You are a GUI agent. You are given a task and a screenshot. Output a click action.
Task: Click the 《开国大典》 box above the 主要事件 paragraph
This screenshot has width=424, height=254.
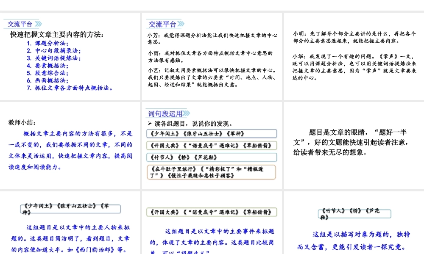point(212,212)
